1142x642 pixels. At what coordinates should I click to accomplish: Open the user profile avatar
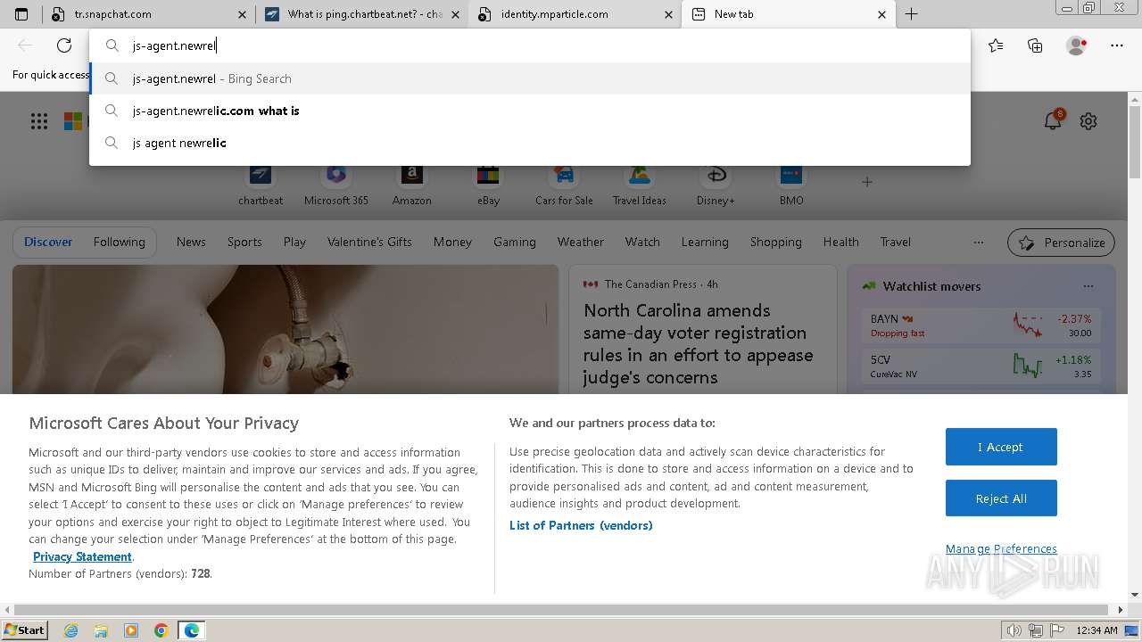tap(1076, 45)
